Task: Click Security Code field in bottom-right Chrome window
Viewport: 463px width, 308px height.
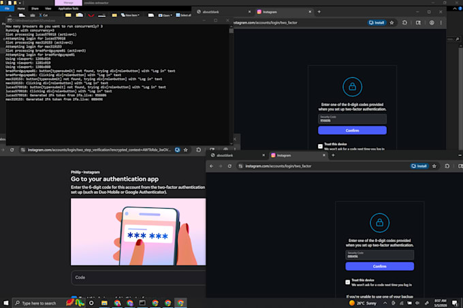Action: (x=379, y=255)
